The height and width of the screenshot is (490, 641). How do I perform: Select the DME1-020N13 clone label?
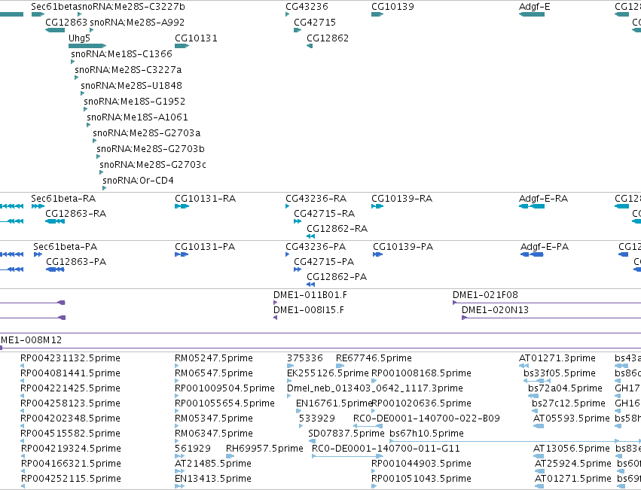pyautogui.click(x=495, y=310)
